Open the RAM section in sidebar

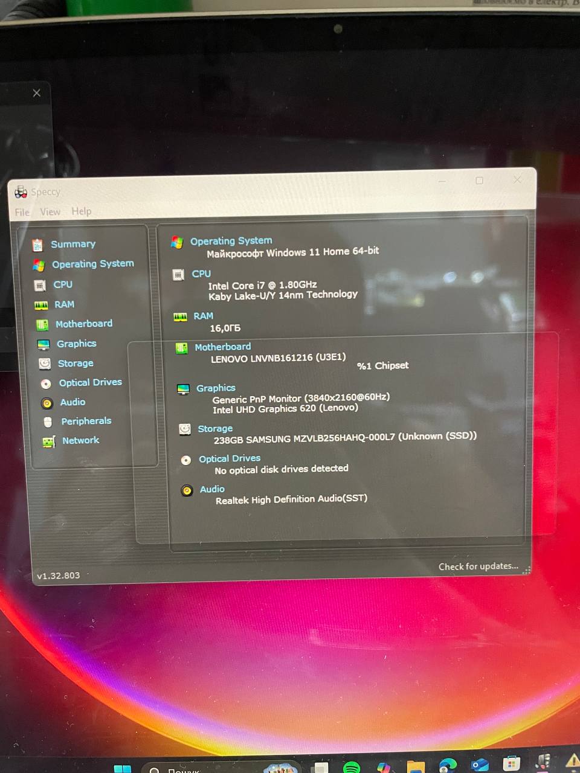(64, 304)
